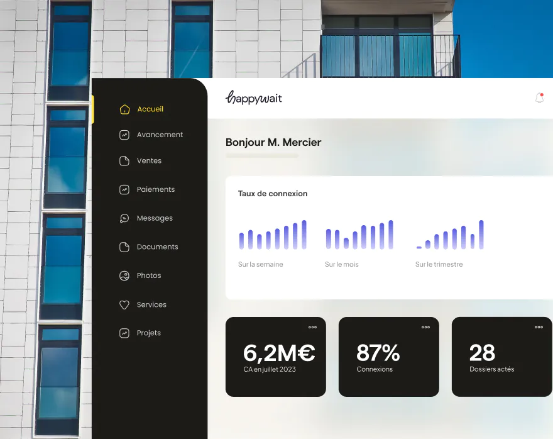Click the Photos image icon
553x439 pixels.
[124, 275]
